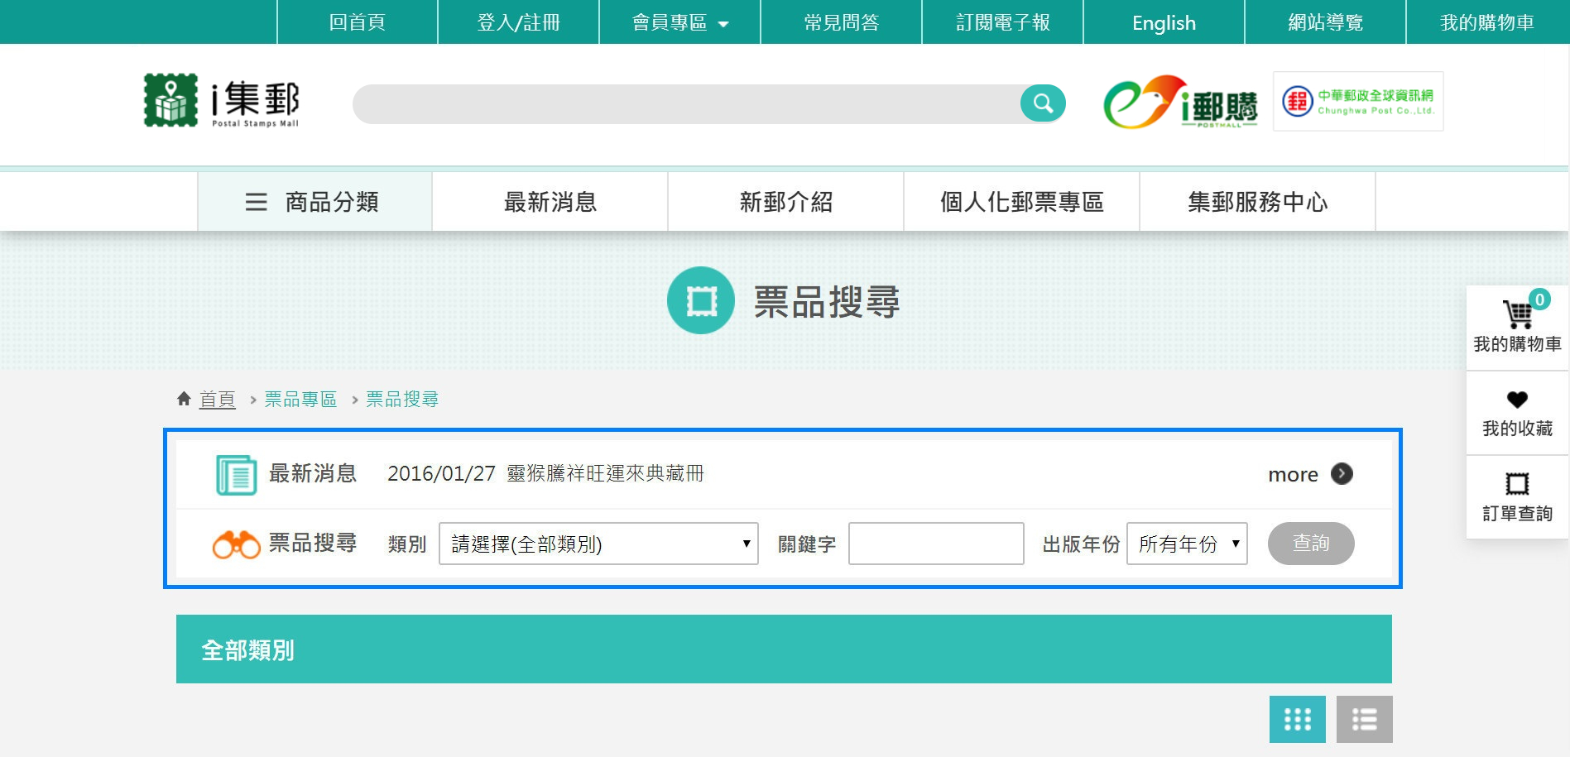Open the 靈猴騰祥旺運來典藏冊 news link
Image resolution: width=1570 pixels, height=757 pixels.
coord(603,474)
